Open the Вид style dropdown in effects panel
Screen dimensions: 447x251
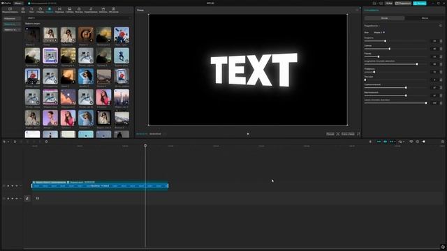tap(379, 33)
